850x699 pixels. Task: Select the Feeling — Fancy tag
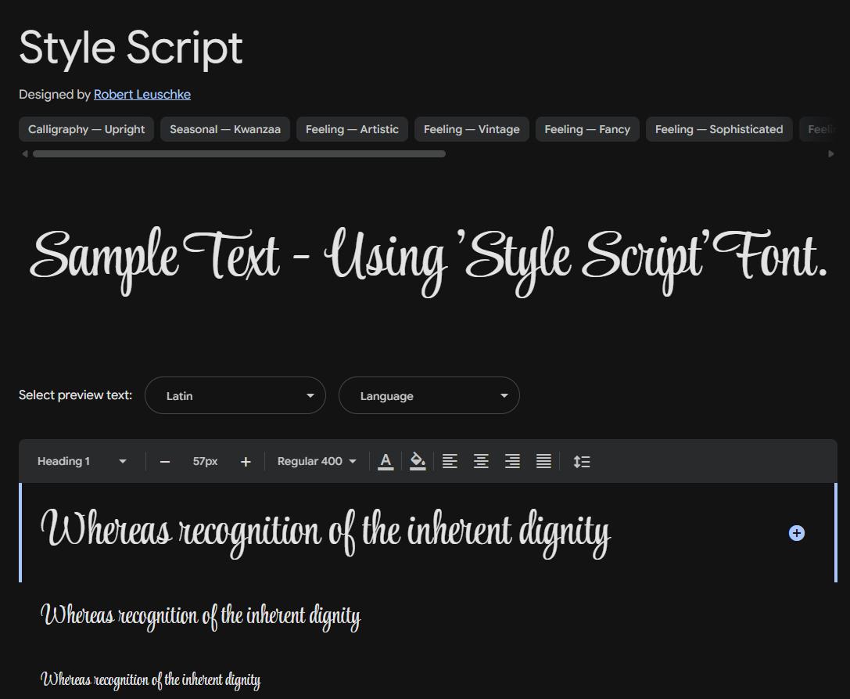(x=587, y=129)
